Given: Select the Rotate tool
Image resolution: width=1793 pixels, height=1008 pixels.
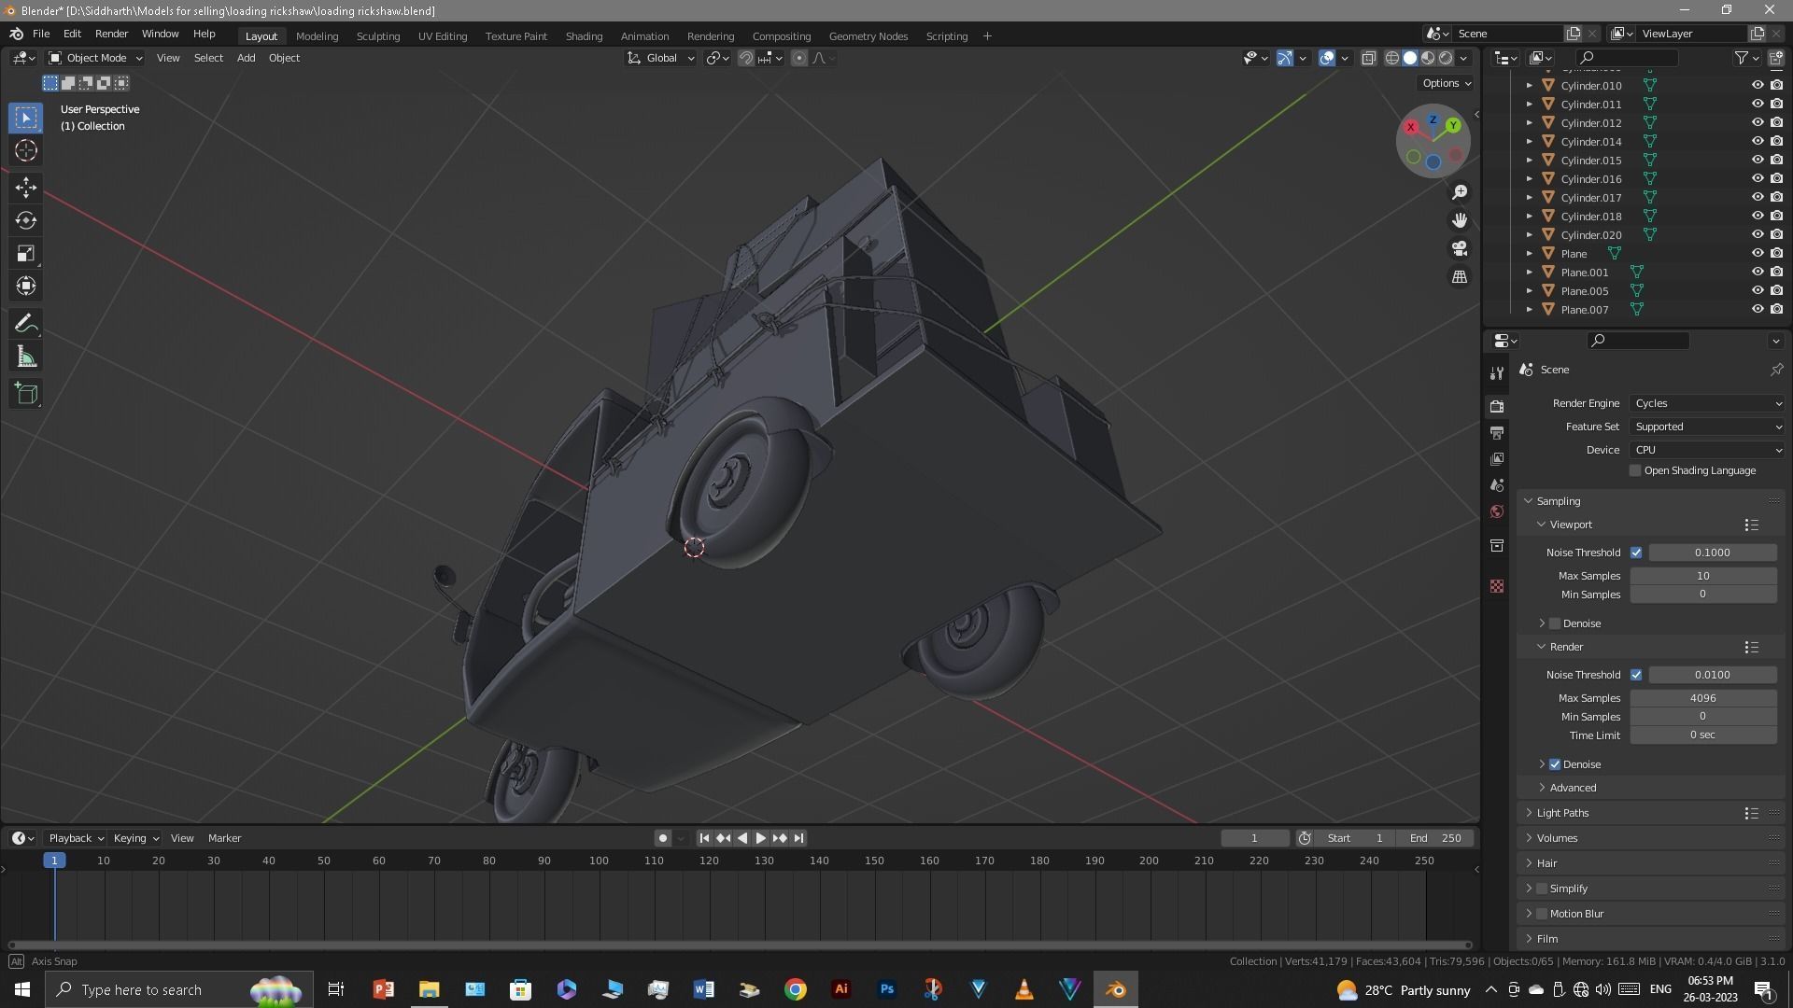Looking at the screenshot, I should 26,220.
